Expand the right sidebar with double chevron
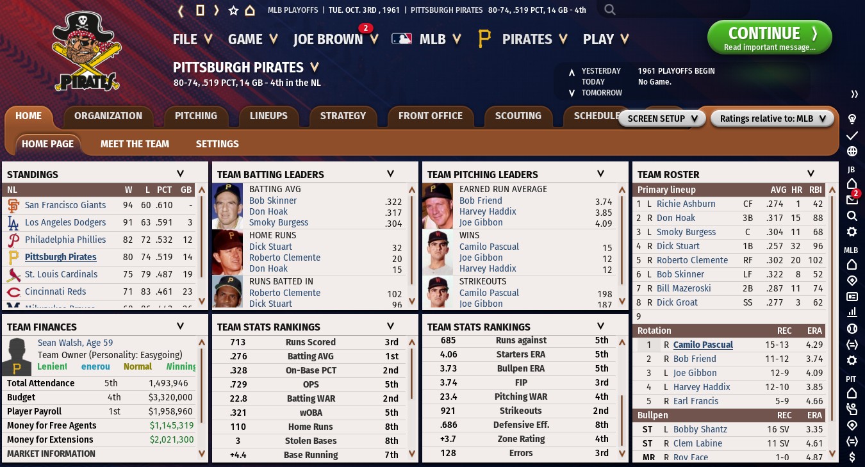Screen dimensions: 865x467 pyautogui.click(x=853, y=94)
